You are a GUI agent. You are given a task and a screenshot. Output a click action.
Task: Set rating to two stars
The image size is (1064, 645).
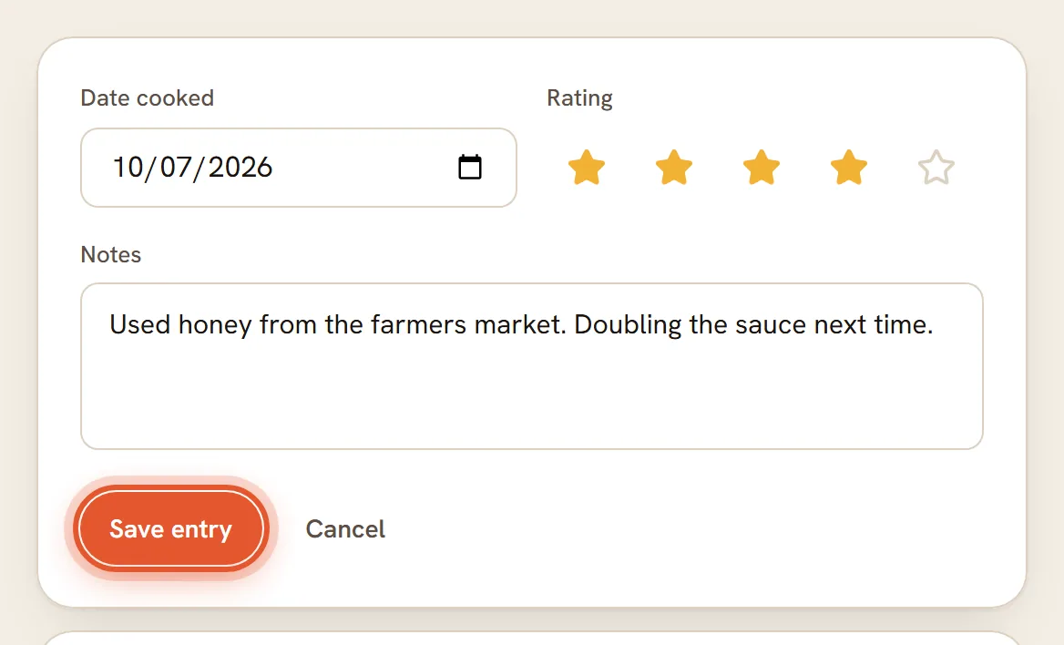click(x=674, y=168)
